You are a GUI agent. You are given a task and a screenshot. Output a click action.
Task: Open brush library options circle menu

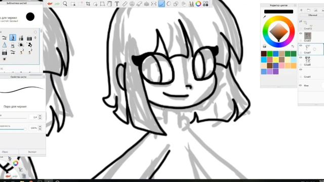coord(35,32)
